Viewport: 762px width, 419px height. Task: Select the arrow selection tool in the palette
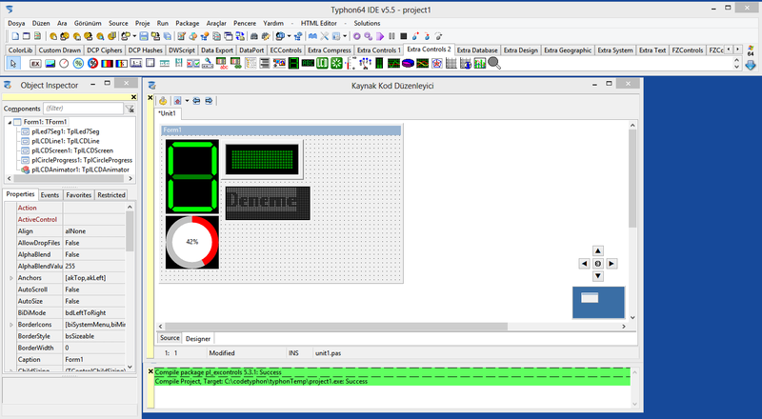pos(13,63)
